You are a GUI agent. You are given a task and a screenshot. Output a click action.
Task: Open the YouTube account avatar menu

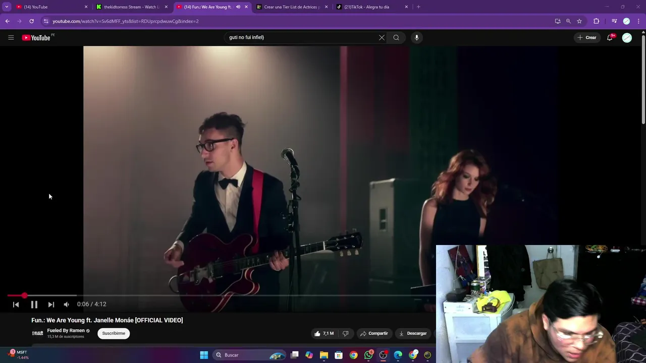point(627,37)
